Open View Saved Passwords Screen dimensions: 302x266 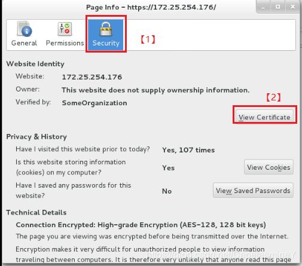[253, 190]
